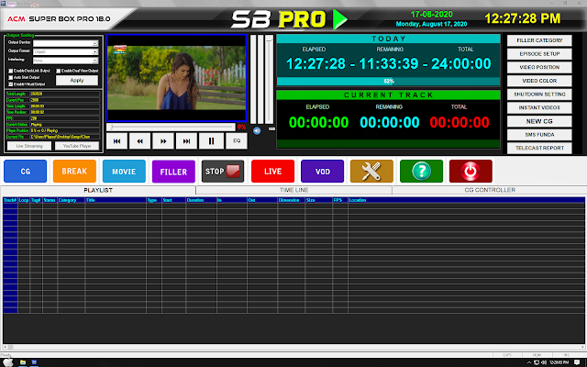Activate the purple FILLER button
The image size is (587, 367).
pos(173,172)
